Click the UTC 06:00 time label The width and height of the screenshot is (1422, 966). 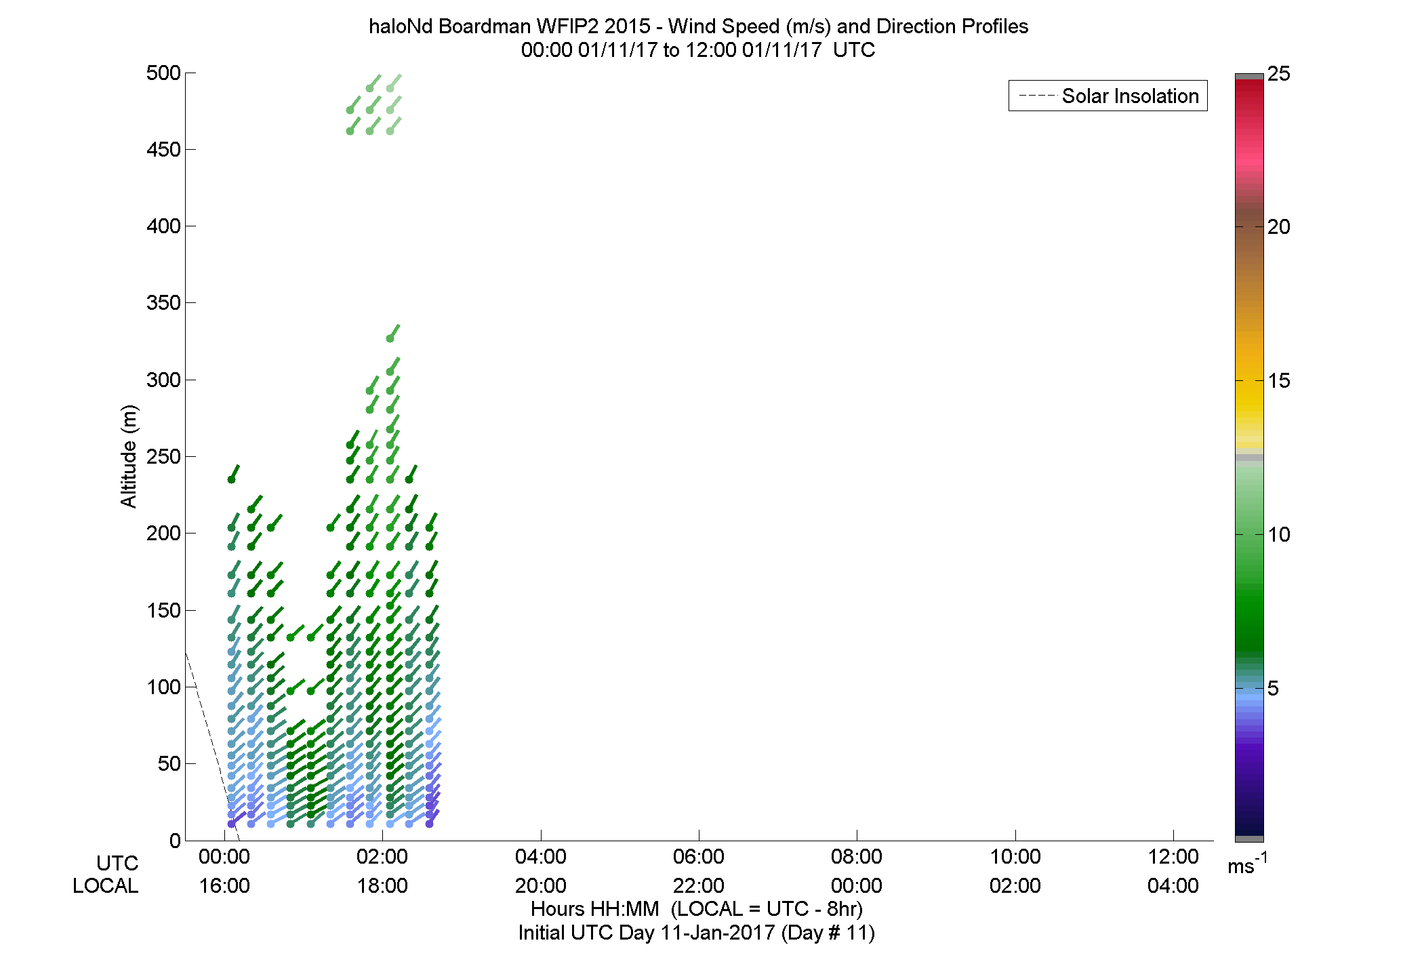698,857
